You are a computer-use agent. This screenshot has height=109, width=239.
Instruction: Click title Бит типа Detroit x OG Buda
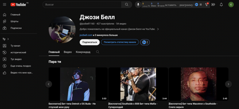(72, 105)
